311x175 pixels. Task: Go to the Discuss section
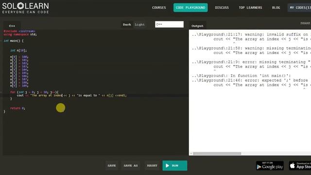222,8
